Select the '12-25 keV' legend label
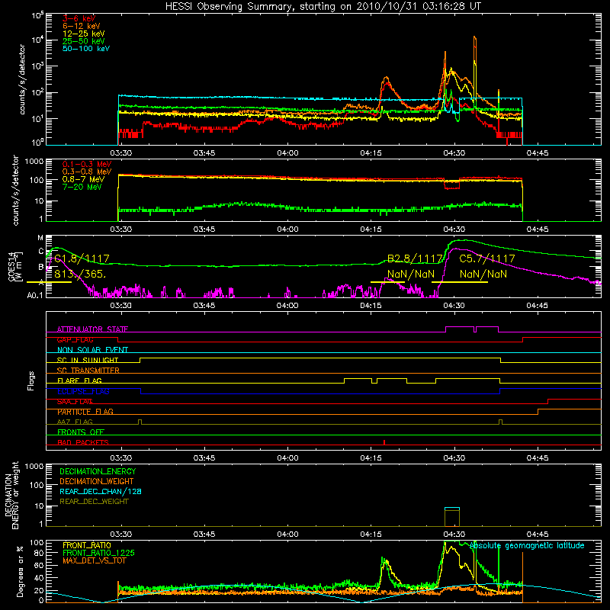This screenshot has width=610, height=610. pyautogui.click(x=84, y=34)
